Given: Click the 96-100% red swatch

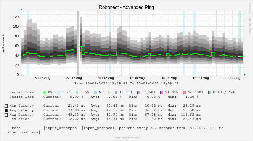Looking at the screenshot, I should (184, 93).
